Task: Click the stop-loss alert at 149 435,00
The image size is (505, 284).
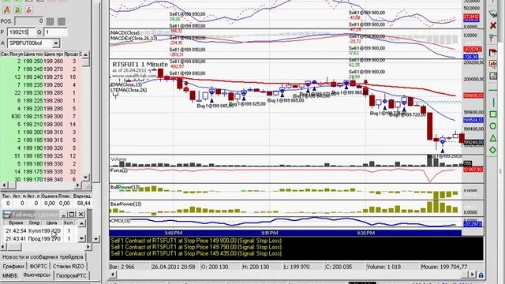Action: click(x=196, y=253)
